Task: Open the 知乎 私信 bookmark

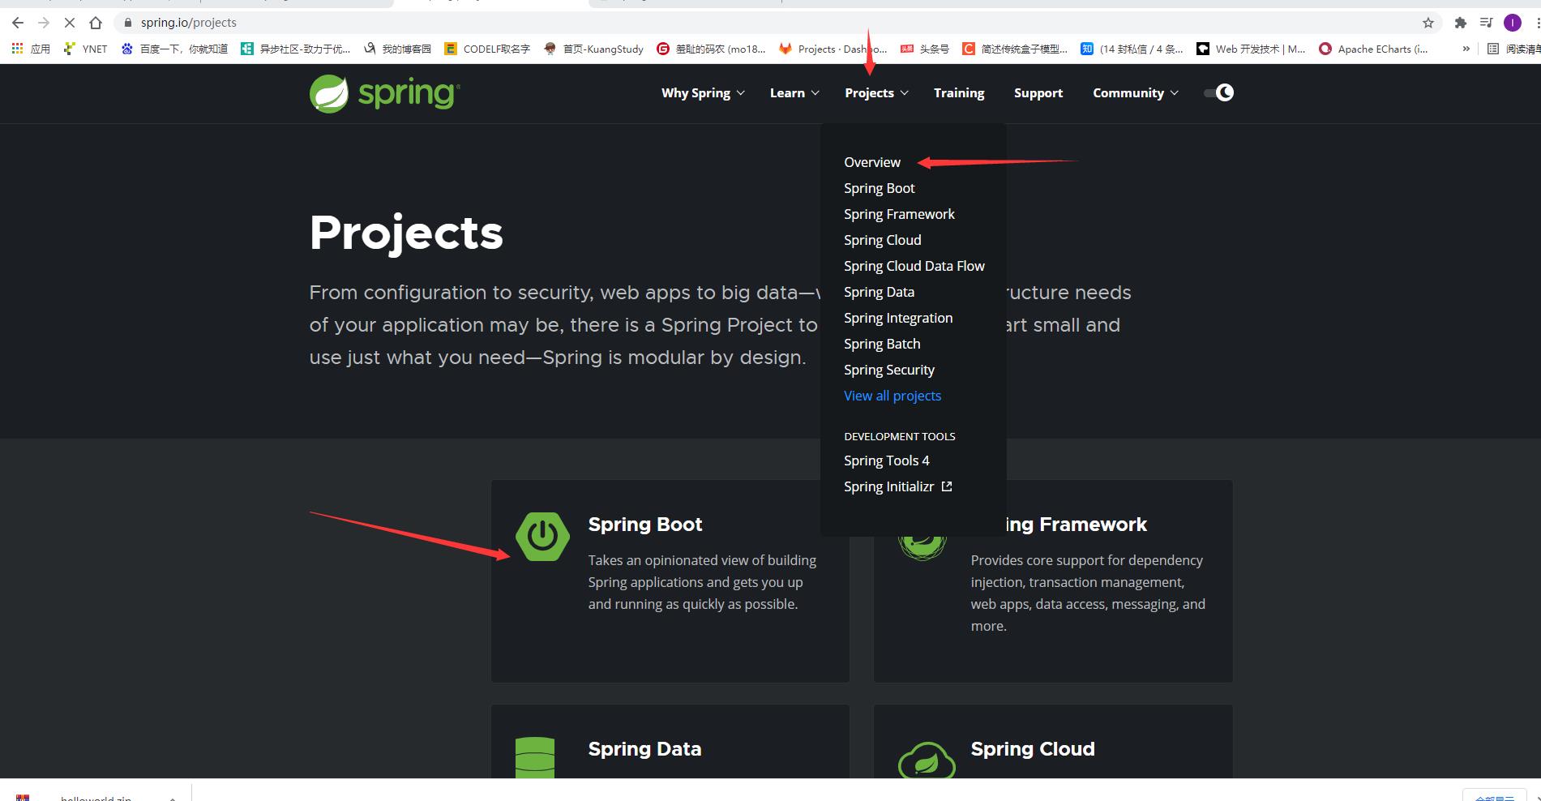Action: [1132, 49]
